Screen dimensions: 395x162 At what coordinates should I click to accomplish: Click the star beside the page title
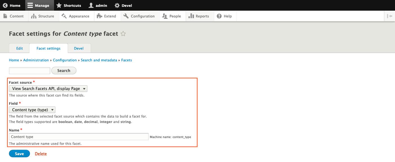pos(123,33)
